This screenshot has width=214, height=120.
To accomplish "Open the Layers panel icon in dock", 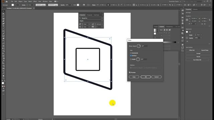I will point(183,45).
